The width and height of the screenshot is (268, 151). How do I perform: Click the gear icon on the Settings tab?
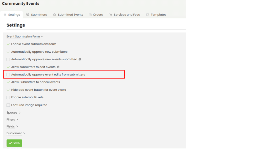(5, 15)
